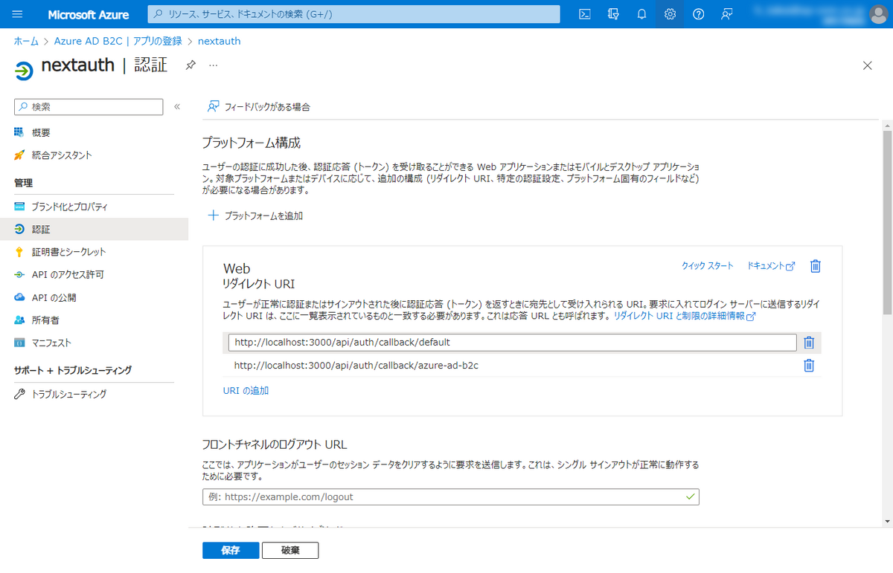
Task: Open portal settings gear icon
Action: coord(670,14)
